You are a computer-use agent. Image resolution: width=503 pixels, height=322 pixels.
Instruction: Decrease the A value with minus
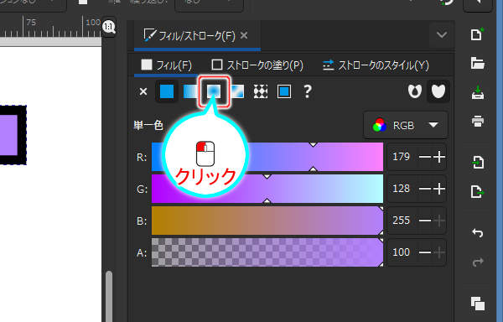click(x=425, y=252)
